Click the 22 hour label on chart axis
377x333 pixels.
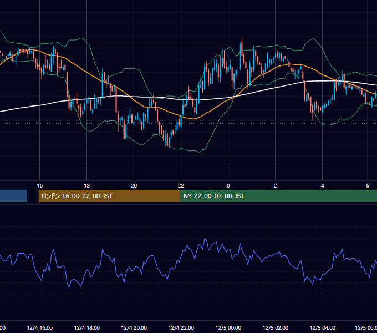pyautogui.click(x=181, y=186)
